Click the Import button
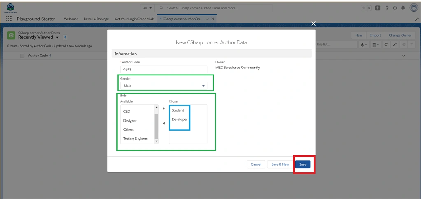 click(x=375, y=35)
